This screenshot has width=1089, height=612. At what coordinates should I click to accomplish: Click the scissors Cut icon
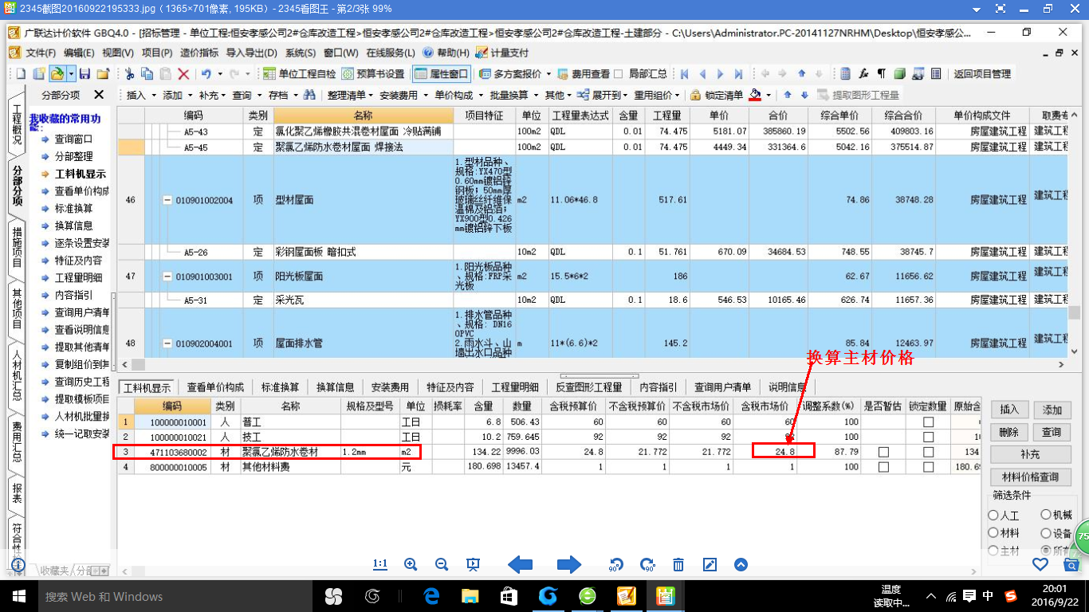pyautogui.click(x=129, y=73)
